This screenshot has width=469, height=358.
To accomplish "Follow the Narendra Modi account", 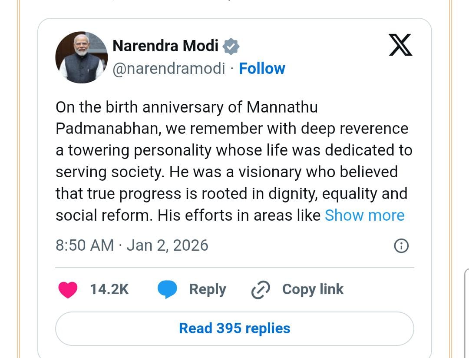I will [262, 69].
